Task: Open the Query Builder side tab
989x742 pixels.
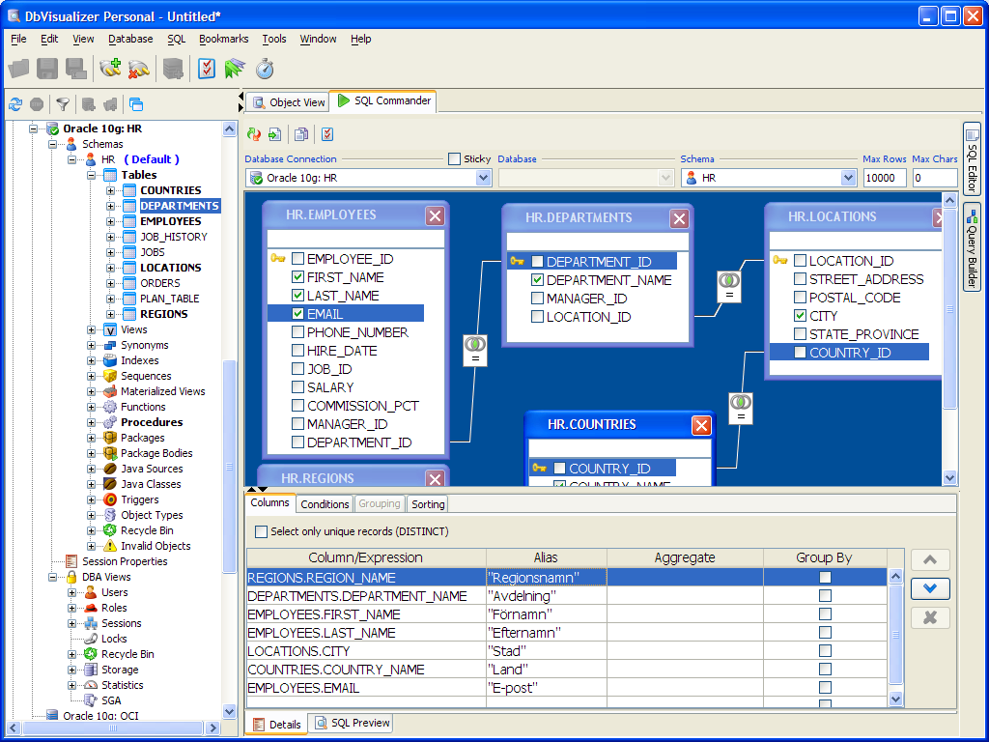Action: coord(971,248)
